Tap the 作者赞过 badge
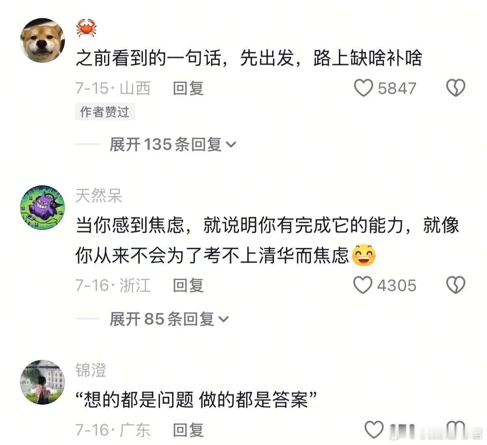Image resolution: width=487 pixels, height=445 pixels. pyautogui.click(x=104, y=112)
